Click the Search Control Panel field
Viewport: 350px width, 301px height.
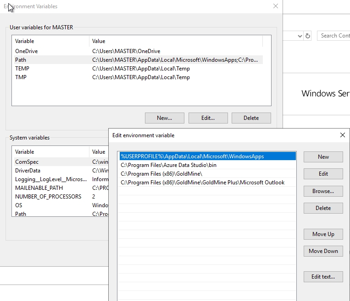coord(334,36)
